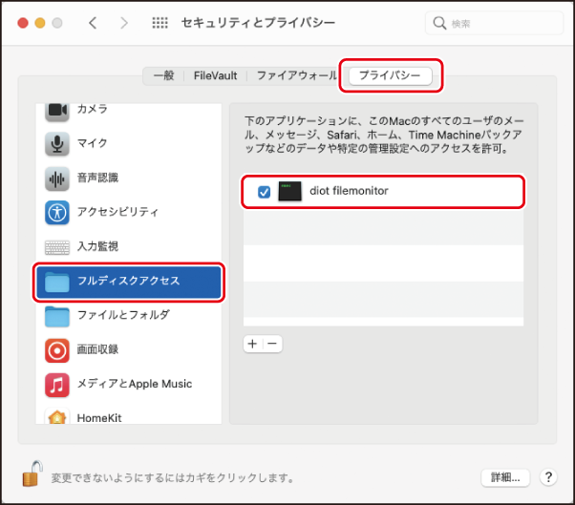
Task: Show all preferences grid icon
Action: (160, 23)
